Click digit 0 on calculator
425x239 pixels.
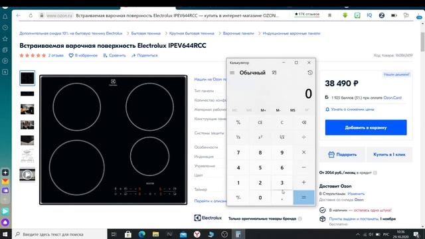[260, 198]
